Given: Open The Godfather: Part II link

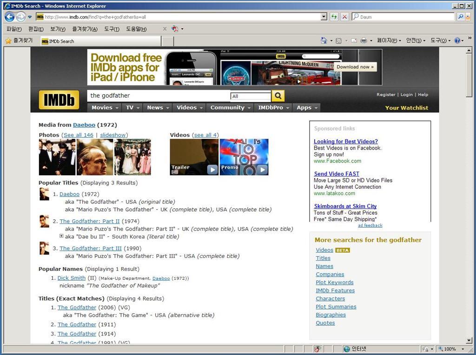Looking at the screenshot, I should pos(89,221).
